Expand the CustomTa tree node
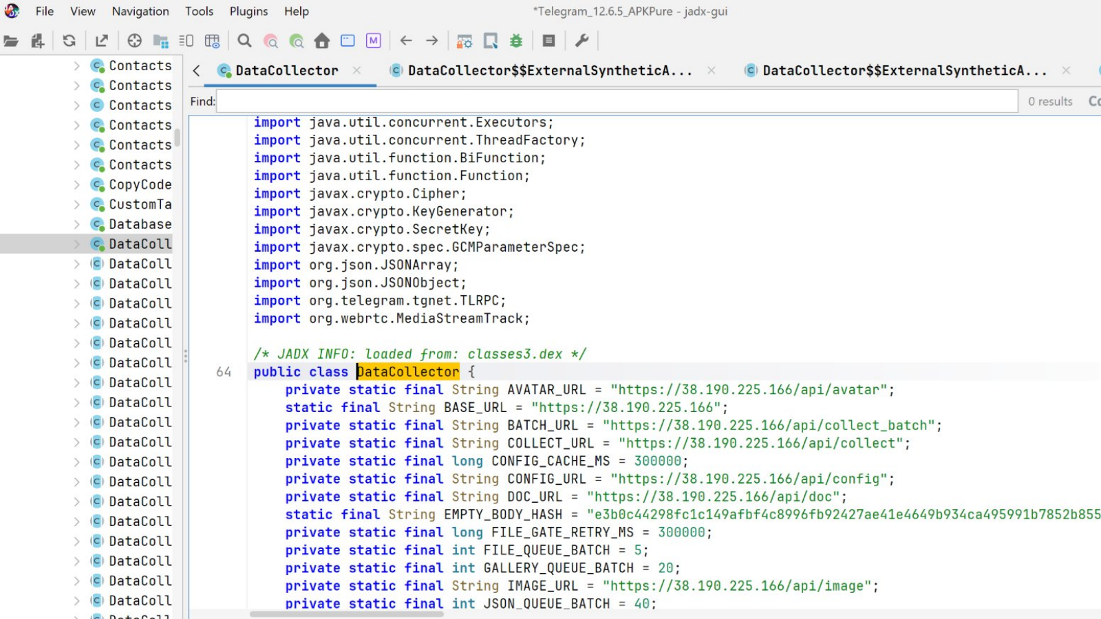Screen dimensions: 1101x619 (77, 204)
